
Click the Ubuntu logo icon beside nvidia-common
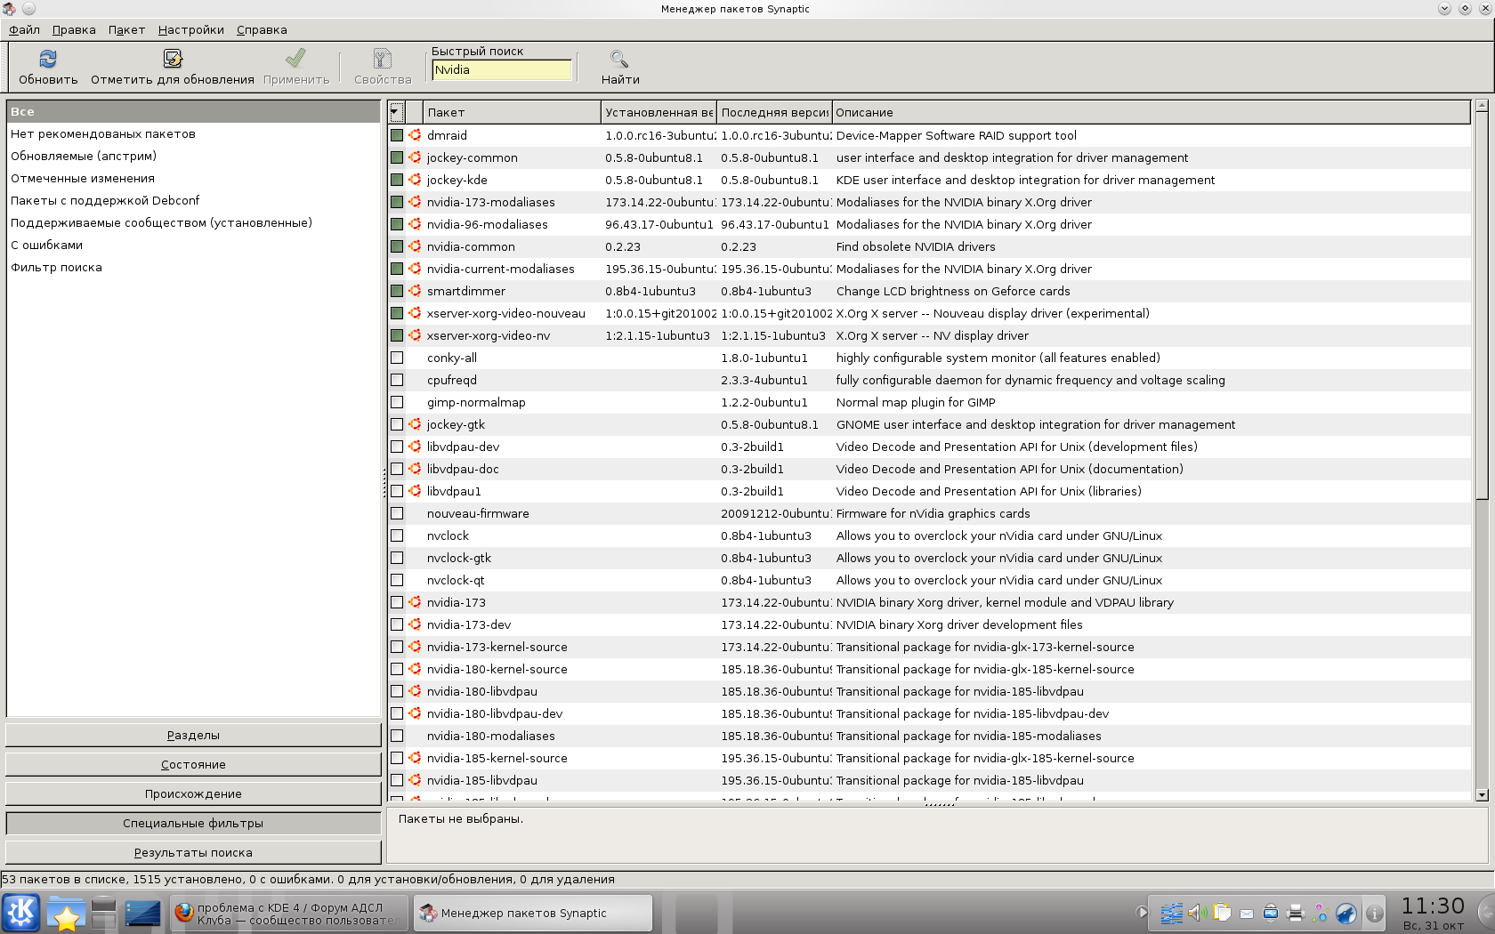point(415,246)
